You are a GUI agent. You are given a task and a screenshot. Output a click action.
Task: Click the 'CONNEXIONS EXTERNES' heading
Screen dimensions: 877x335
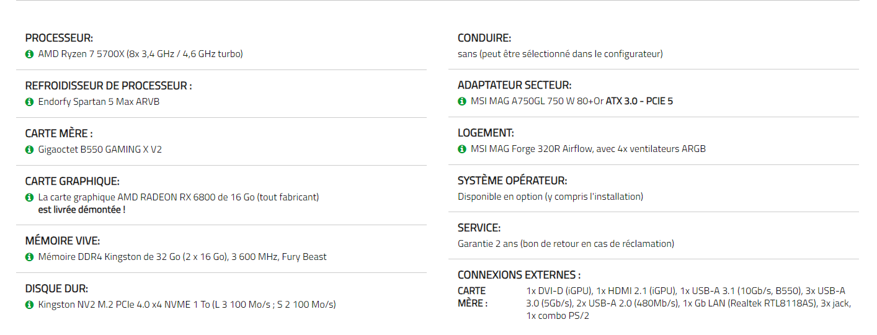point(519,275)
